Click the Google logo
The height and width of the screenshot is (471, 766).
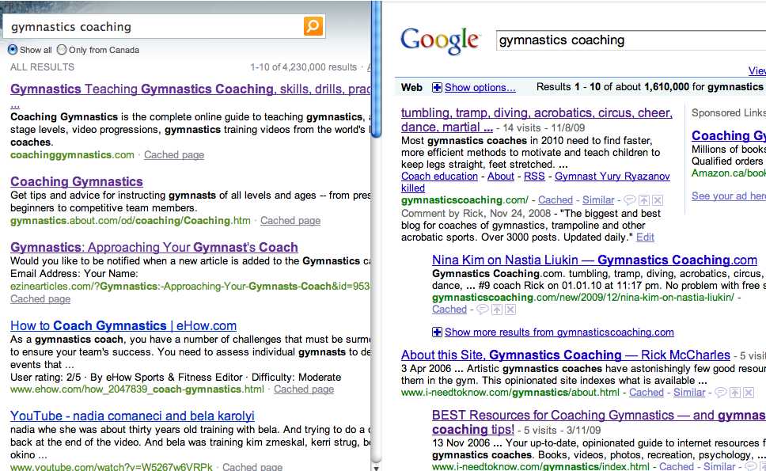click(439, 40)
